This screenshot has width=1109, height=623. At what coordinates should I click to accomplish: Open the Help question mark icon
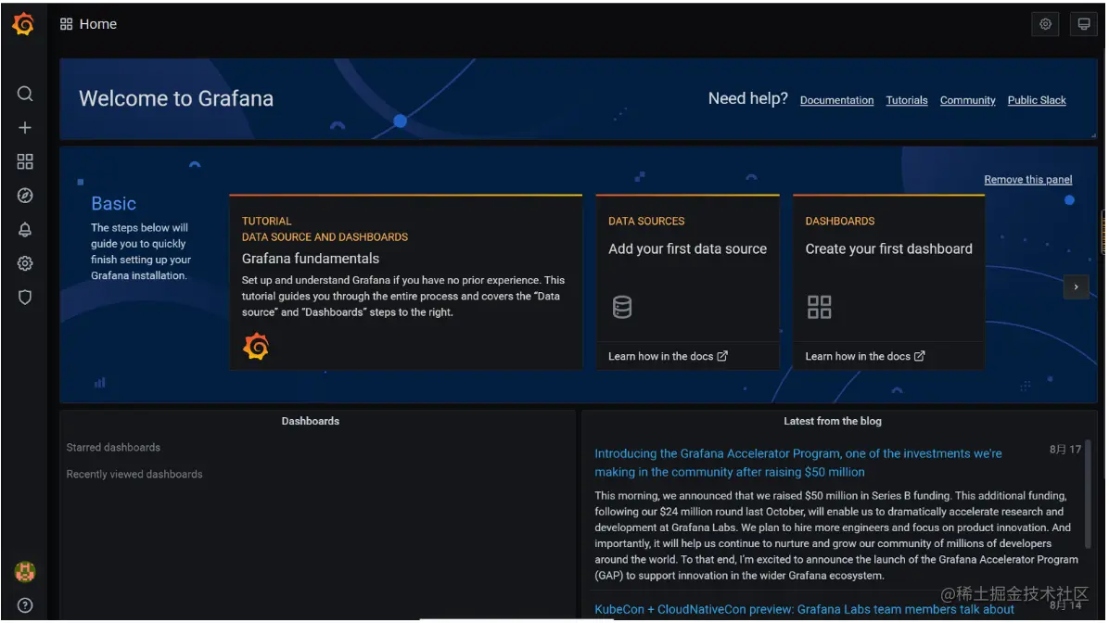25,605
